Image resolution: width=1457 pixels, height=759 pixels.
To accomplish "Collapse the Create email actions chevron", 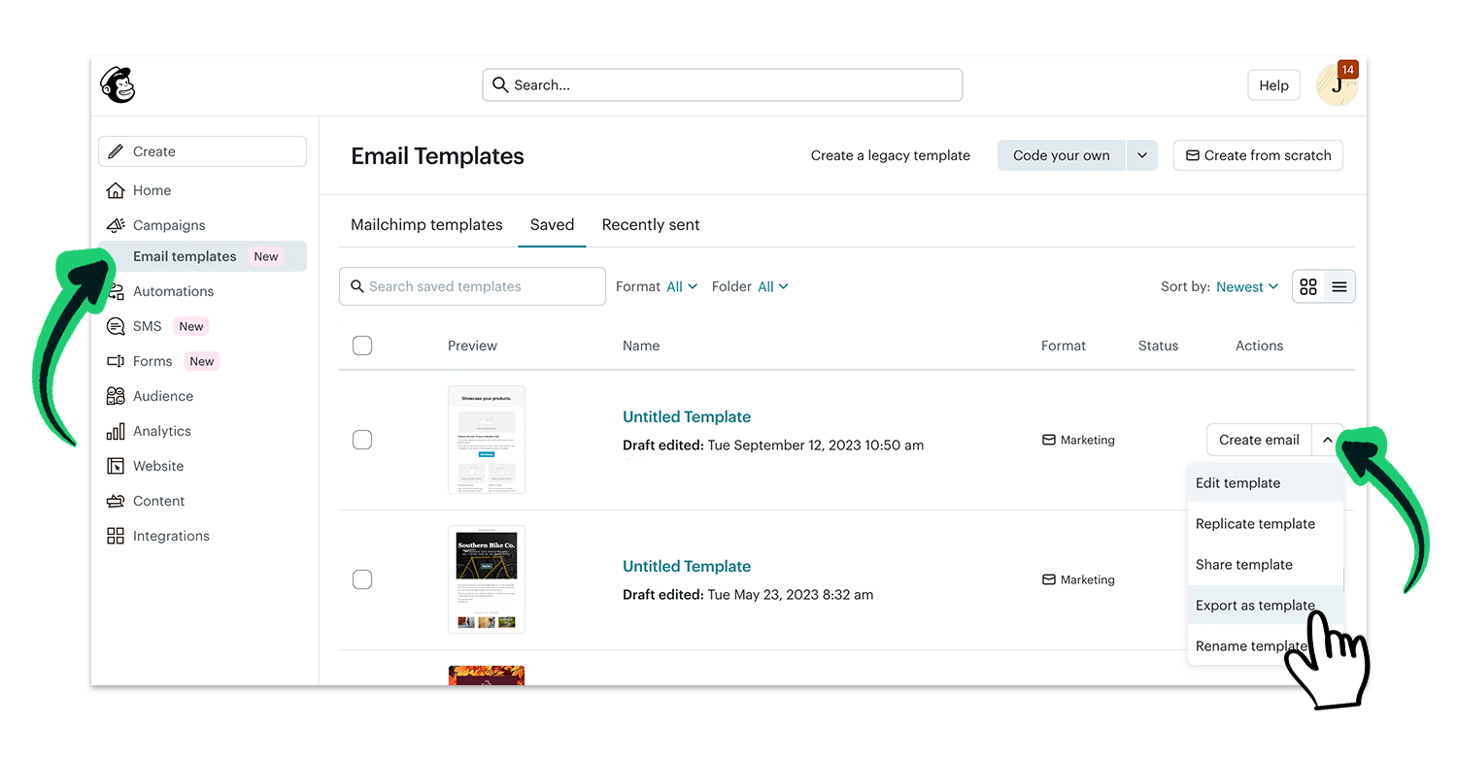I will tap(1328, 440).
